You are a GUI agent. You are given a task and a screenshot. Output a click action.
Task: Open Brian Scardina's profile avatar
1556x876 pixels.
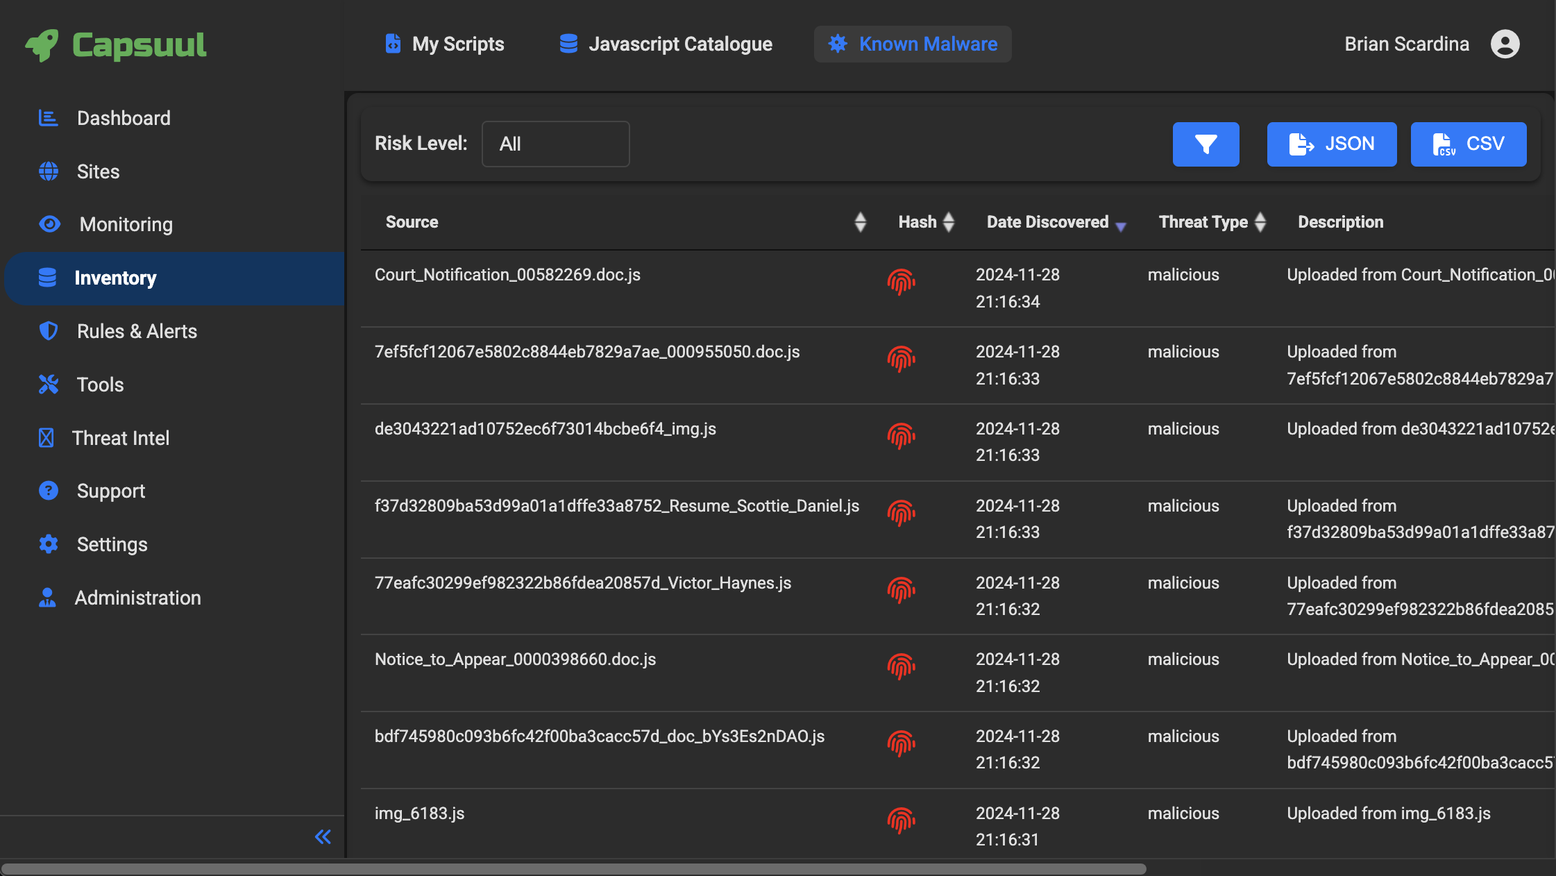coord(1505,44)
